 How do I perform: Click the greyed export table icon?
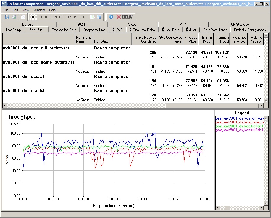coord(92,17)
